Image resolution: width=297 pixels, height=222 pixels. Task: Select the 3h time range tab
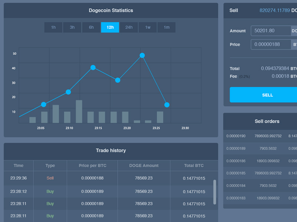pyautogui.click(x=72, y=27)
